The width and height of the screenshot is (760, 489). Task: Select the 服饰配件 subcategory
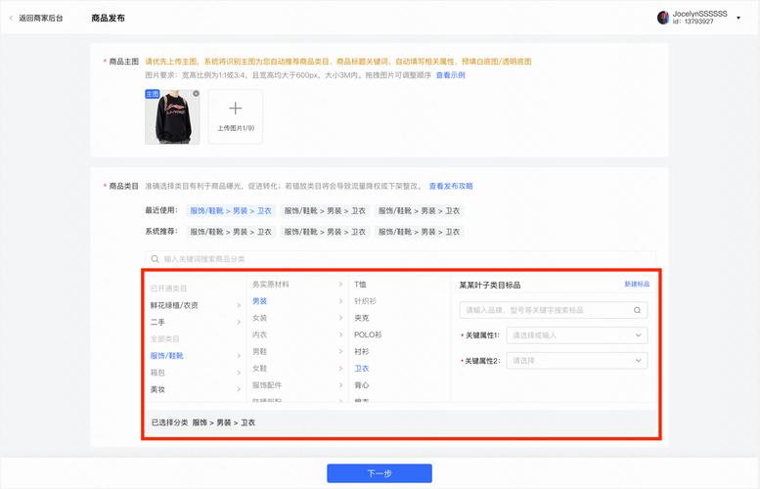point(267,385)
